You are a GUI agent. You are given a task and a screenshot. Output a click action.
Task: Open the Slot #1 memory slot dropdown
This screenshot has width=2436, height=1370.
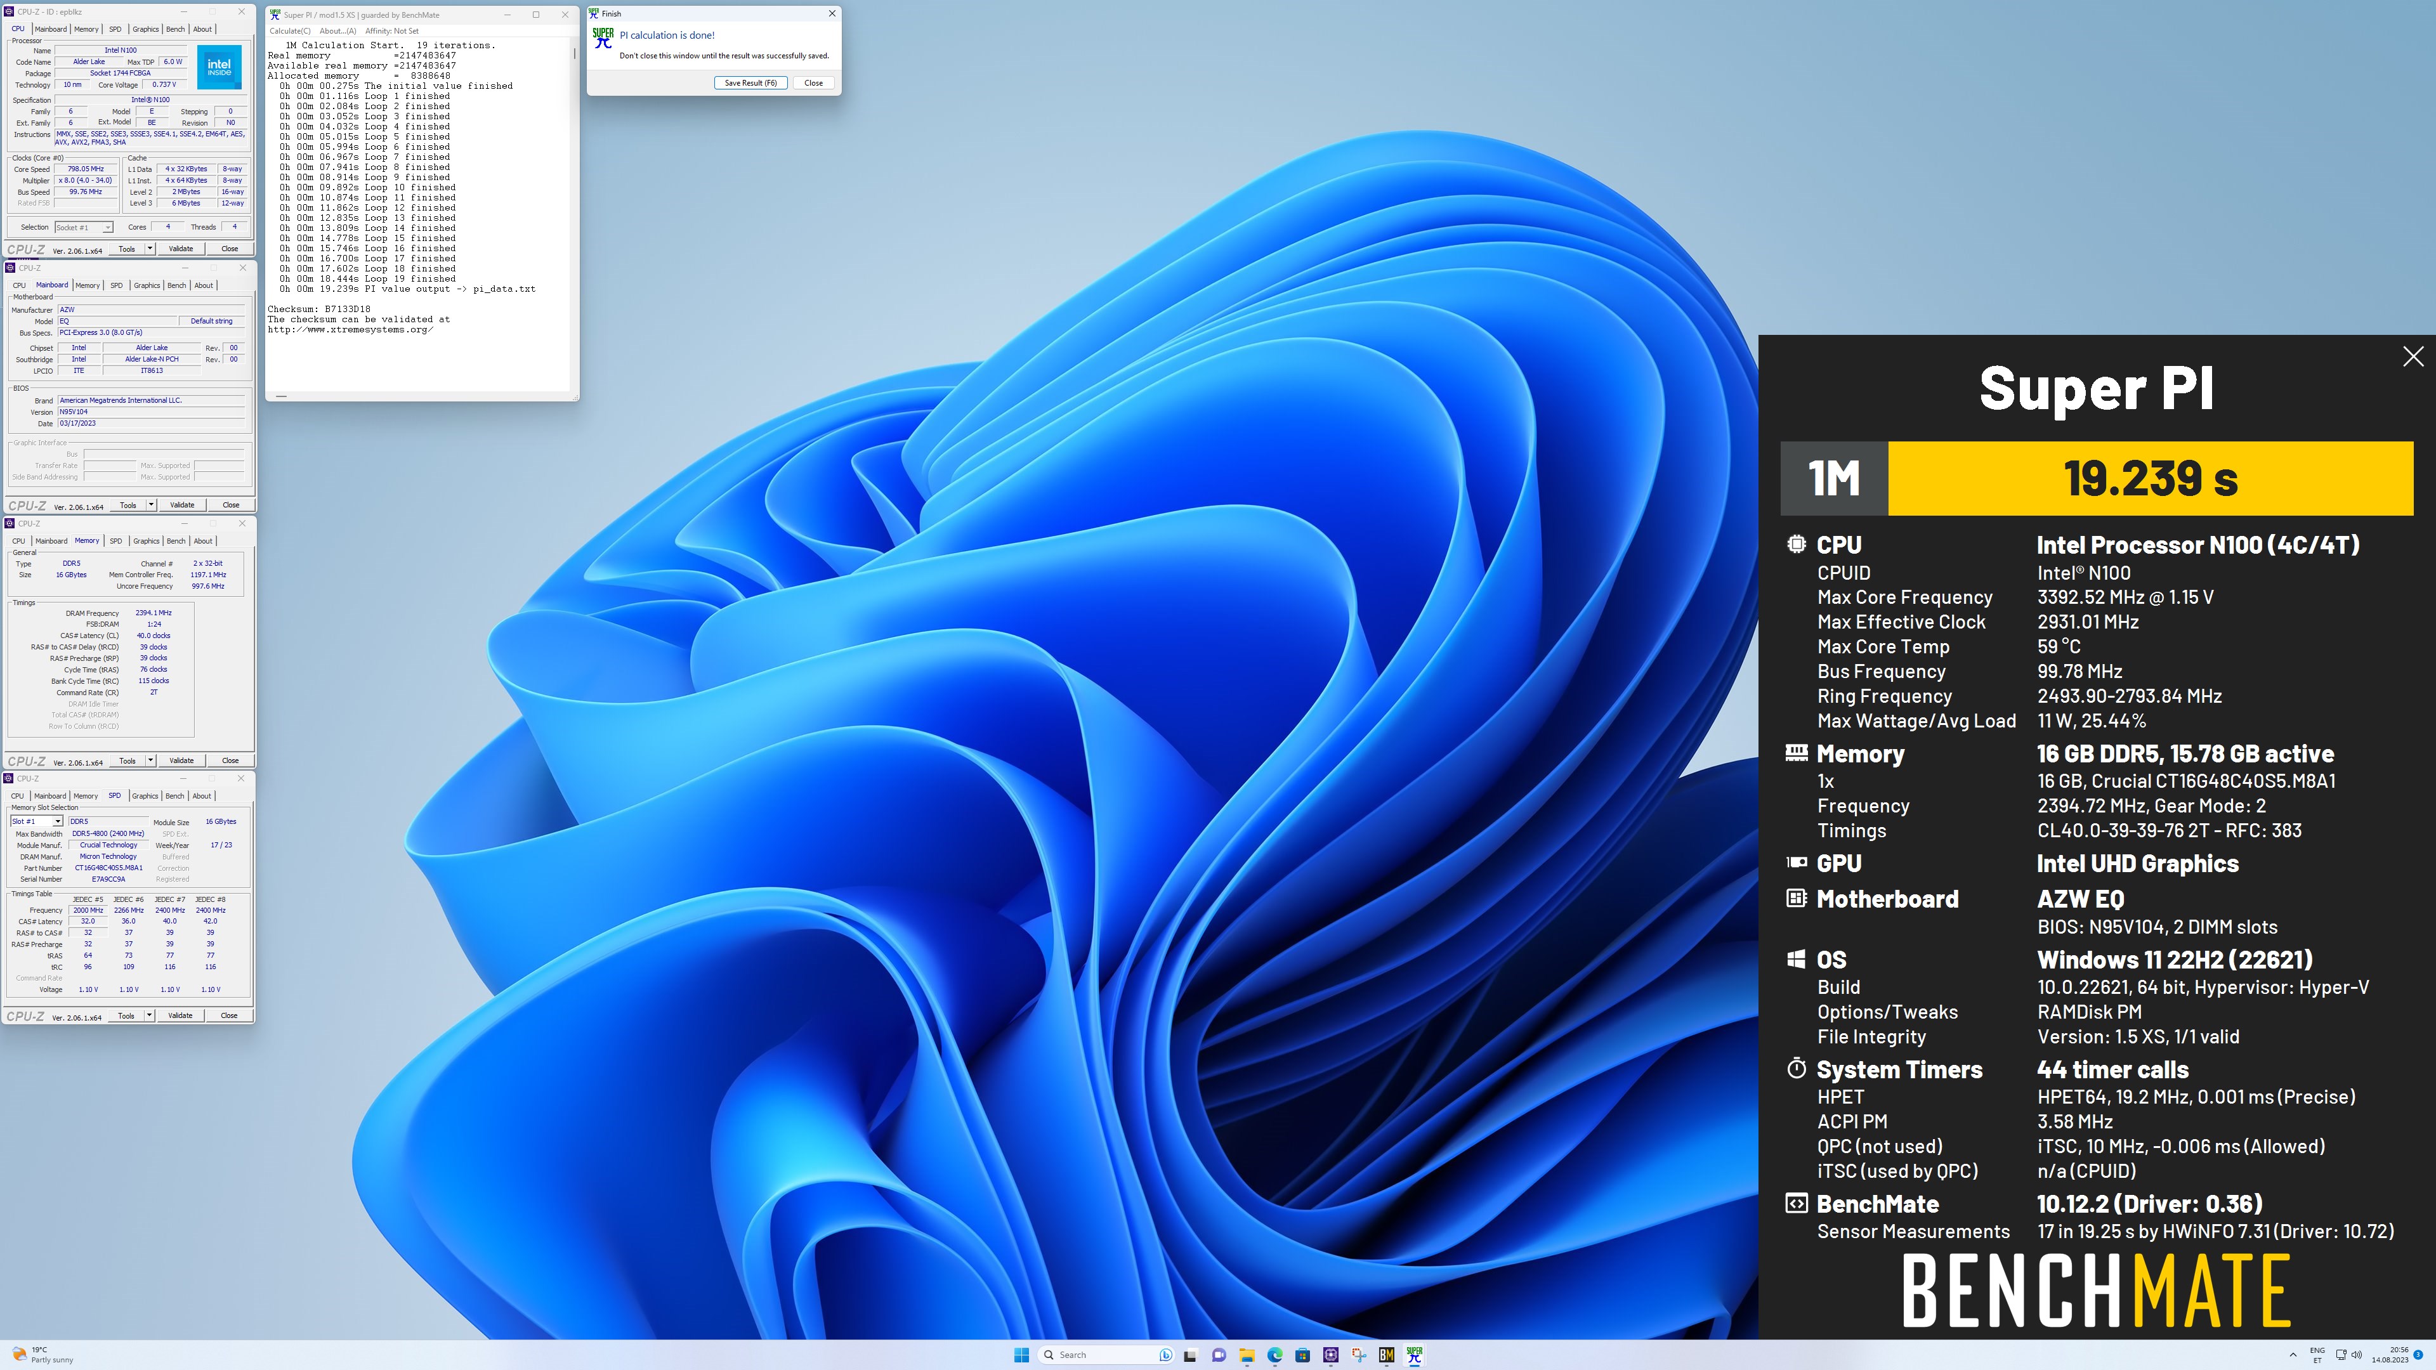(x=36, y=821)
